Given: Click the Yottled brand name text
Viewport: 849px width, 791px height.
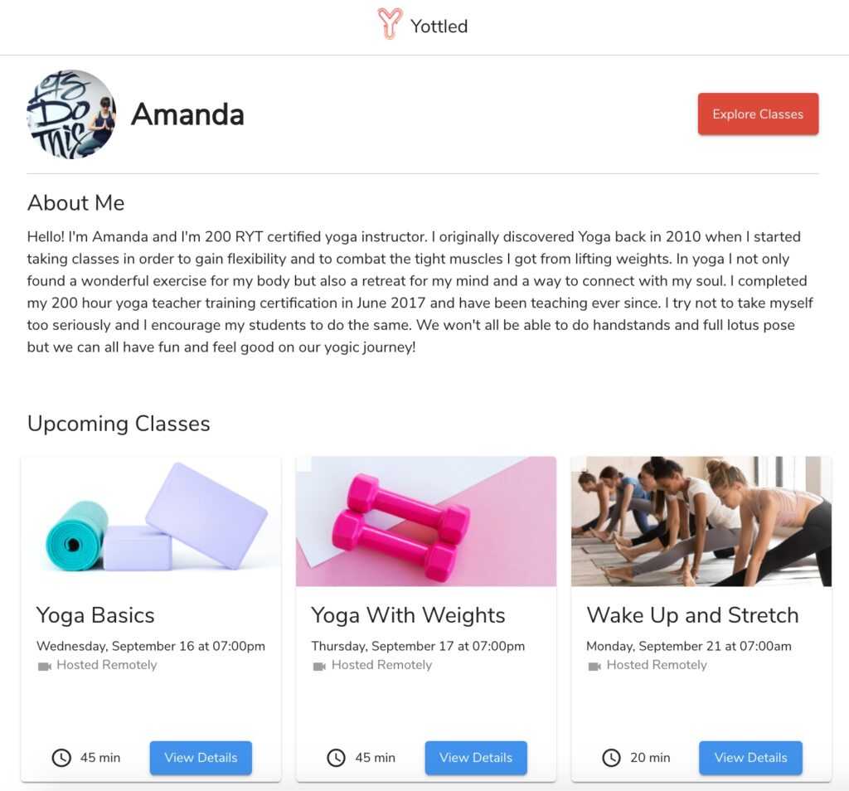Looking at the screenshot, I should 439,26.
